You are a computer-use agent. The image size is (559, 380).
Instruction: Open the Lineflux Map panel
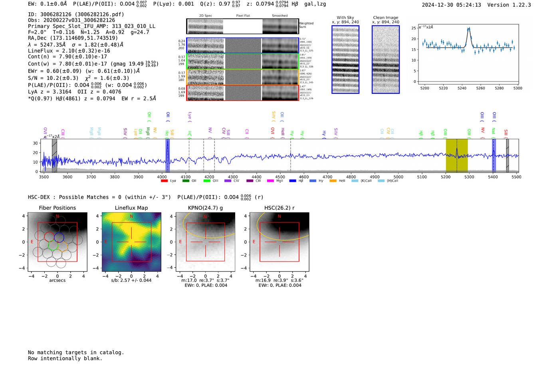(x=131, y=242)
